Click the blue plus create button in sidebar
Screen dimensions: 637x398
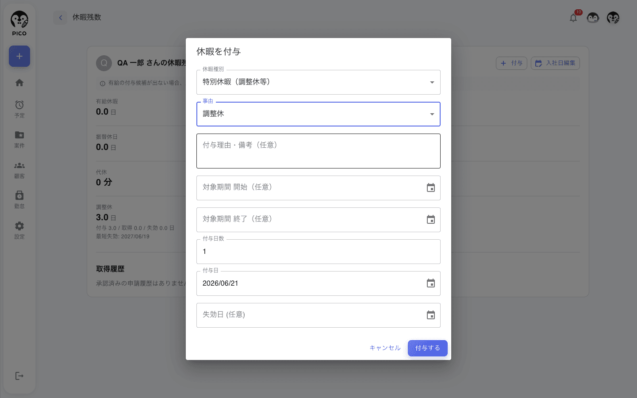(x=19, y=56)
